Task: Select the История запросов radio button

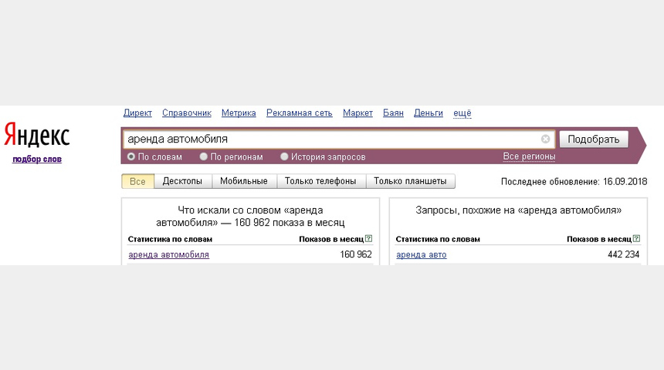Action: [284, 156]
